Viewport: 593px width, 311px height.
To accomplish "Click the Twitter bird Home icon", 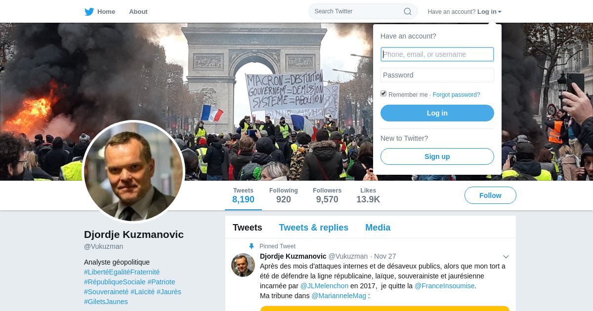I will 89,11.
